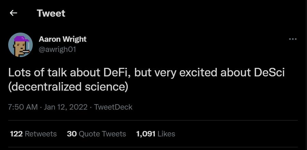307x150 pixels.
Task: Click the Tweet page heading
Action: click(x=51, y=13)
